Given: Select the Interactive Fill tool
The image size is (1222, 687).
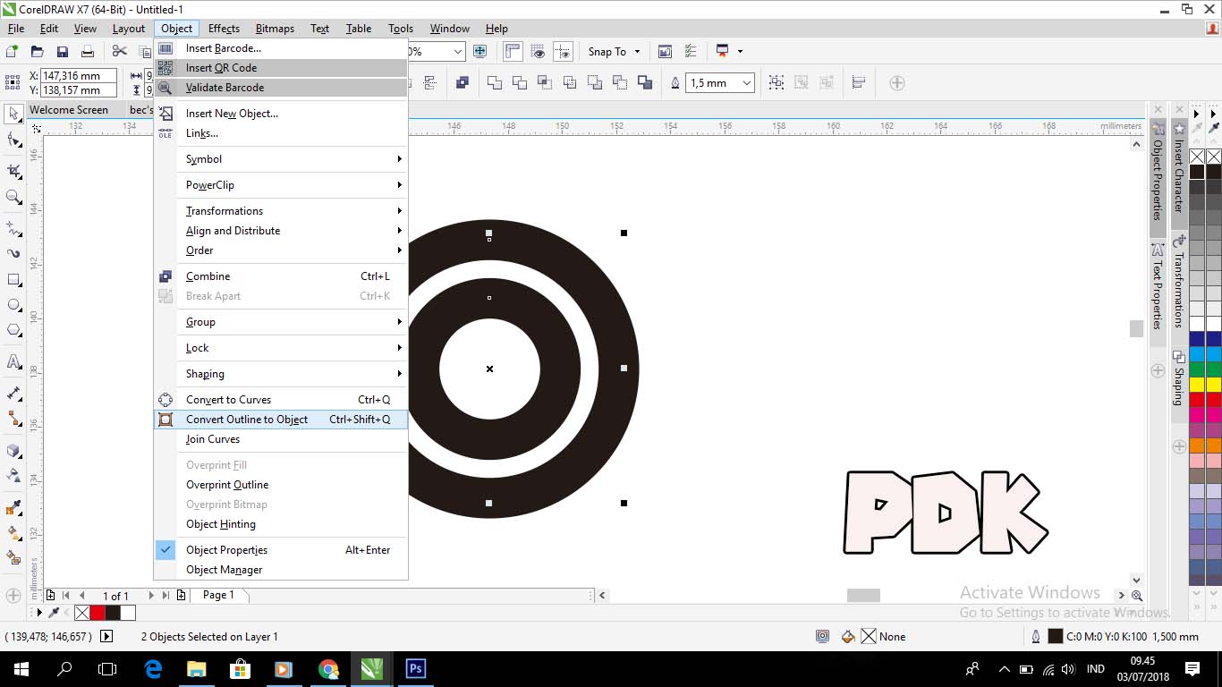Looking at the screenshot, I should tap(13, 533).
